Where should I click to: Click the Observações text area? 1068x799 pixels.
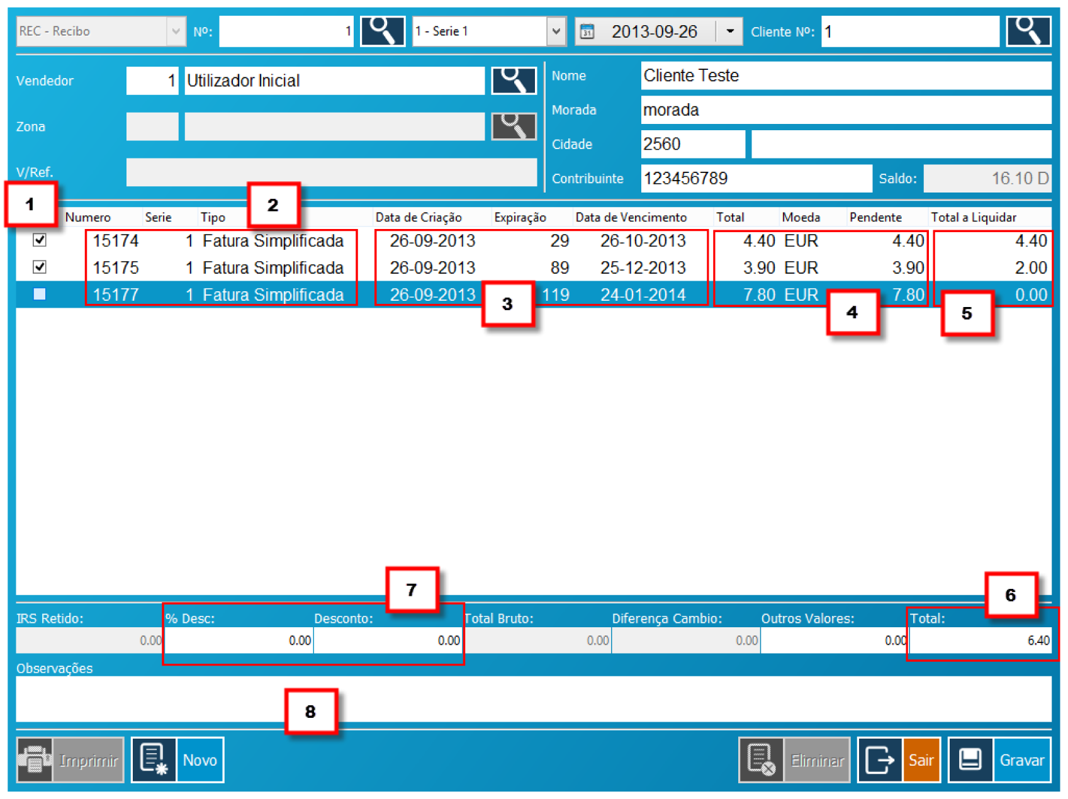(532, 699)
